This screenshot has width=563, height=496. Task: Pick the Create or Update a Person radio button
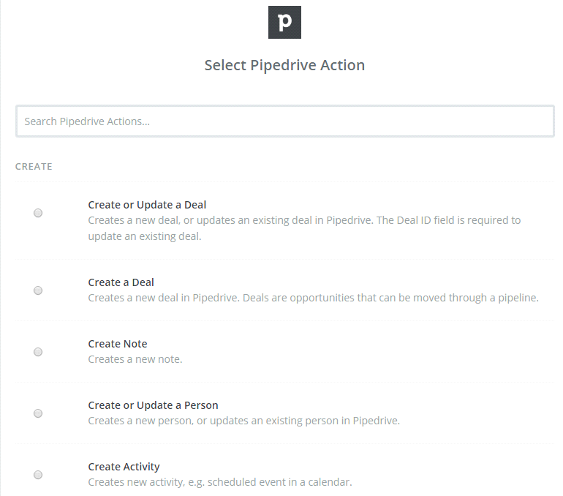(38, 413)
